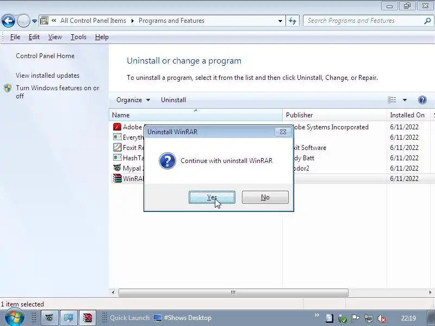Open recent pages dropdown arrow
The image size is (435, 326).
34,21
